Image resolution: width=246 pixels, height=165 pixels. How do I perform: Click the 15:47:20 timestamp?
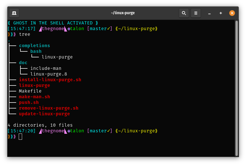click(x=22, y=131)
